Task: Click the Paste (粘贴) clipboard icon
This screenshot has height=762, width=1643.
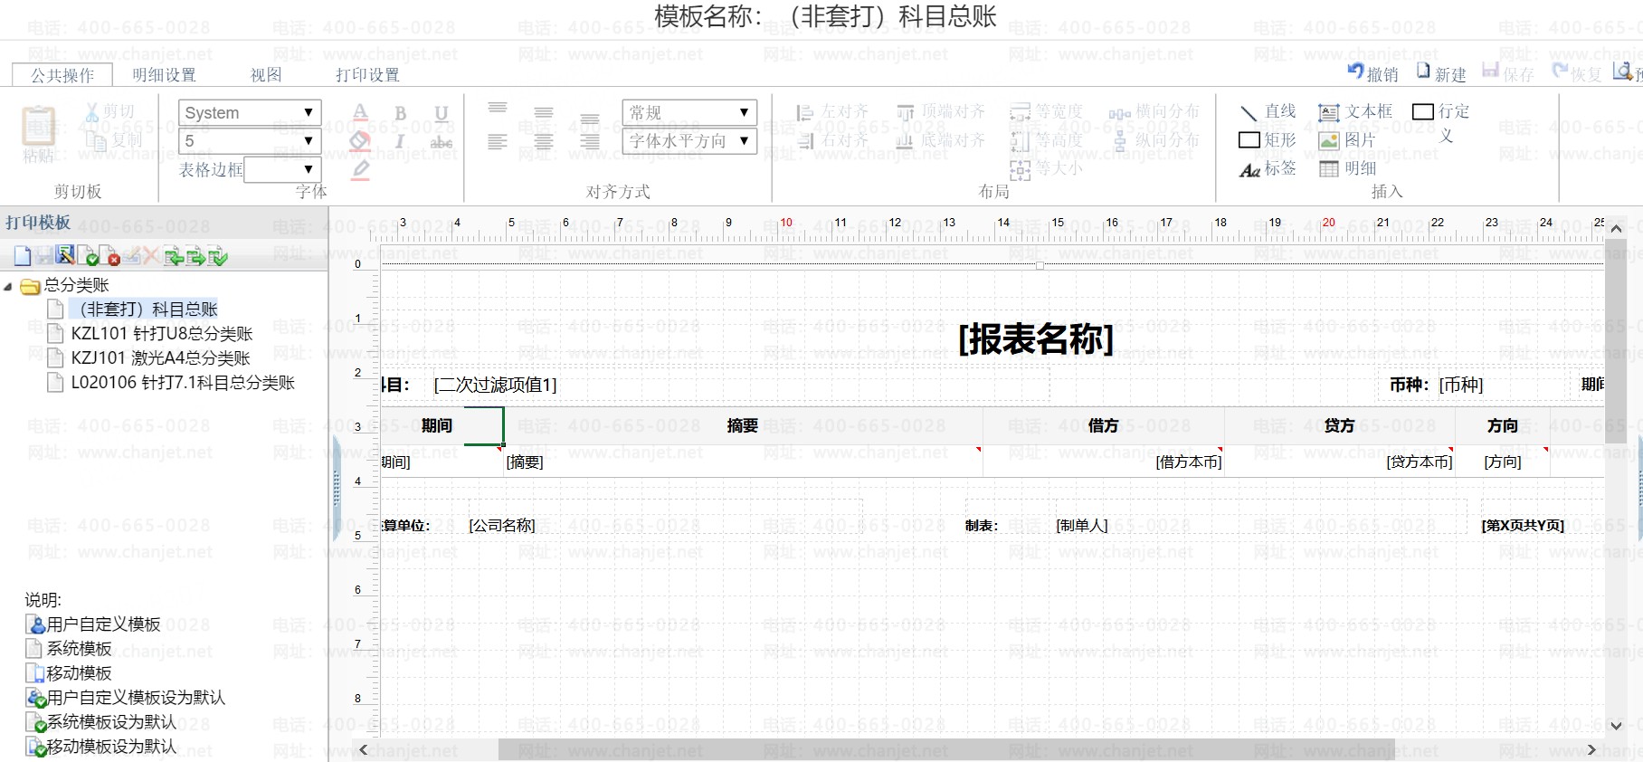Action: (x=39, y=127)
